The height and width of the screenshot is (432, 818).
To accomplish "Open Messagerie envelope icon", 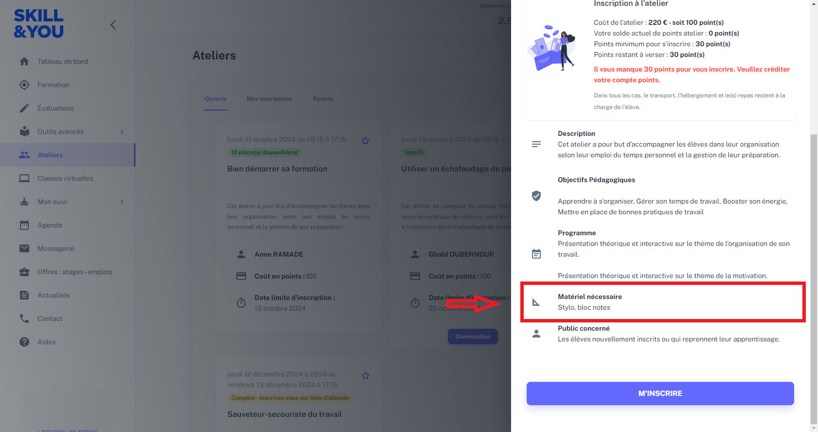I will [24, 248].
